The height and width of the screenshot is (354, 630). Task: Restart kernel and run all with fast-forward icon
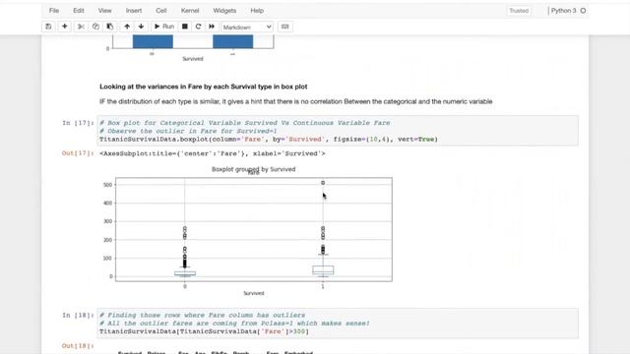212,27
